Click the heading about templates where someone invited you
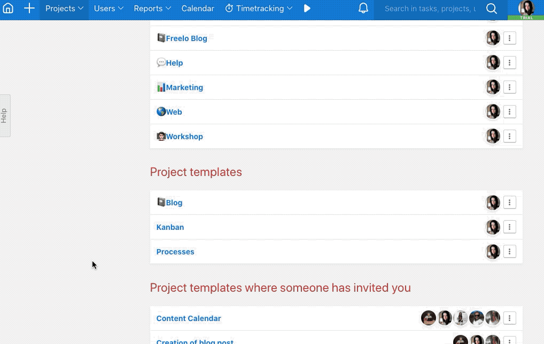This screenshot has height=344, width=544. (x=281, y=288)
